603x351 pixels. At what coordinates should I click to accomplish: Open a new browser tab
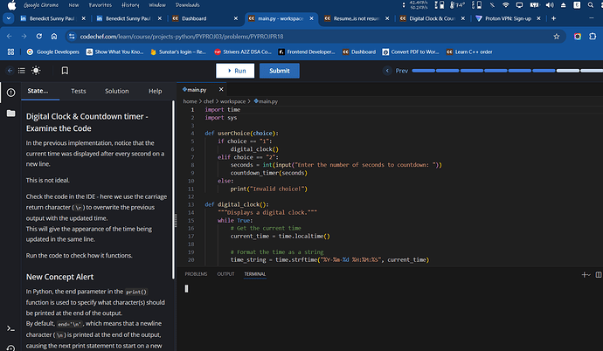tap(553, 18)
